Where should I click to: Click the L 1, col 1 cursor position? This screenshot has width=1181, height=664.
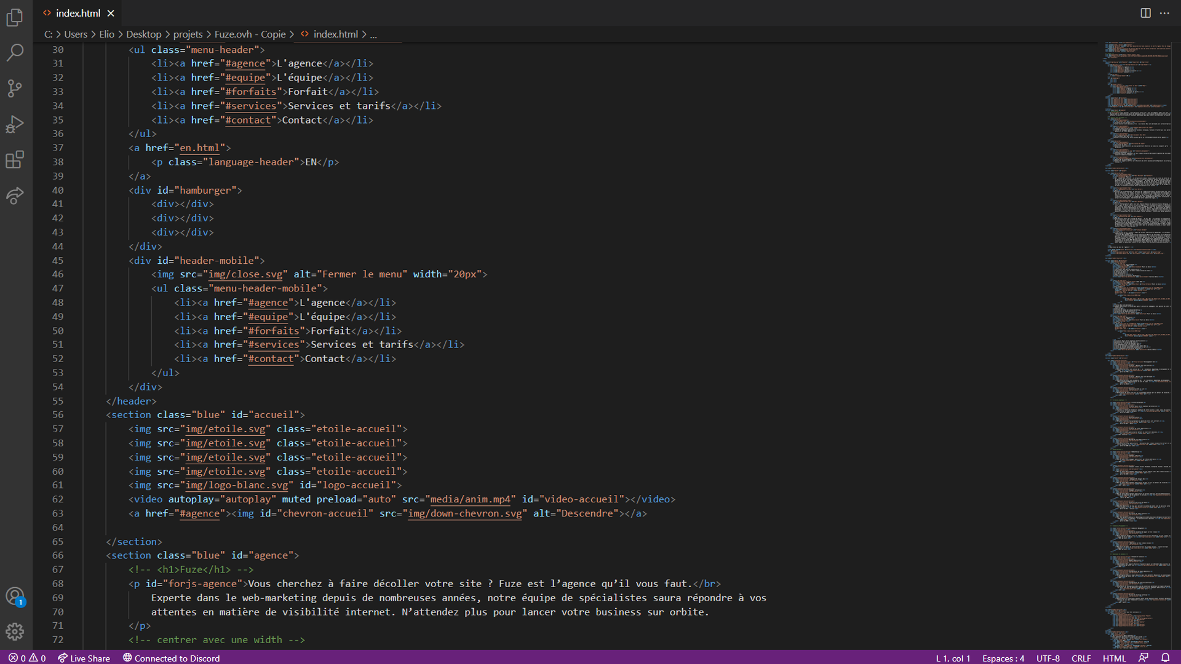tap(953, 658)
